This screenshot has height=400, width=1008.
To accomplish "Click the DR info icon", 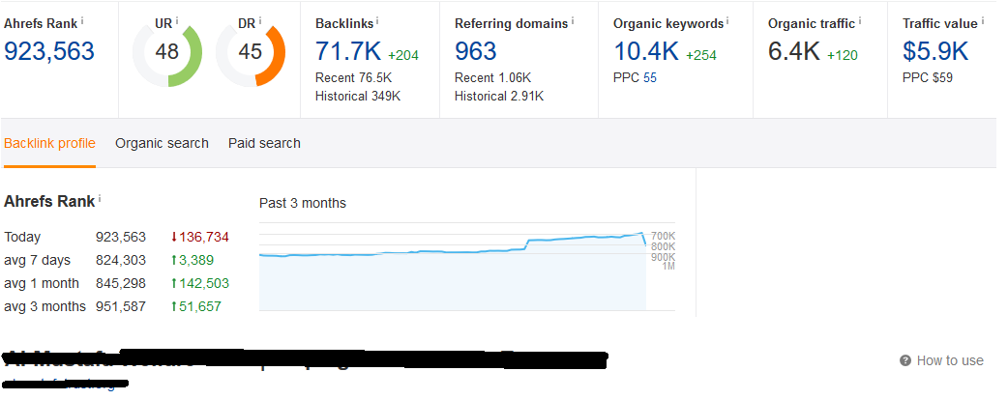I will tap(260, 19).
